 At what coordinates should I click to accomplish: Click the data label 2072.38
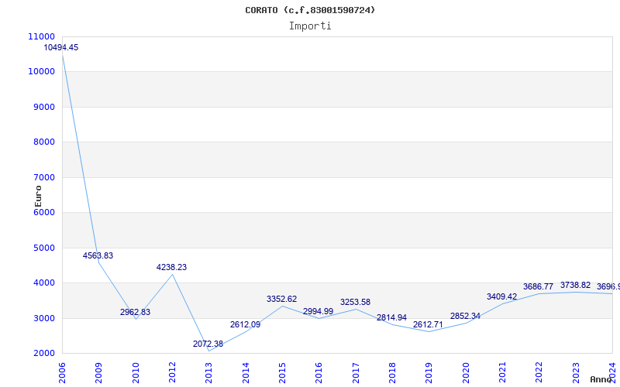click(x=208, y=344)
